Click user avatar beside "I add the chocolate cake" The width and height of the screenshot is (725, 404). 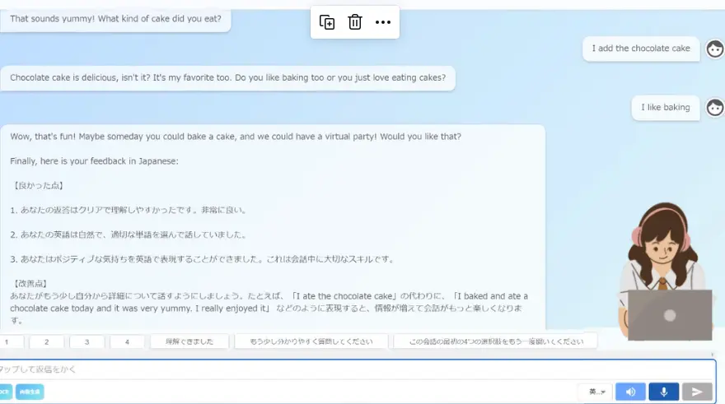[714, 49]
